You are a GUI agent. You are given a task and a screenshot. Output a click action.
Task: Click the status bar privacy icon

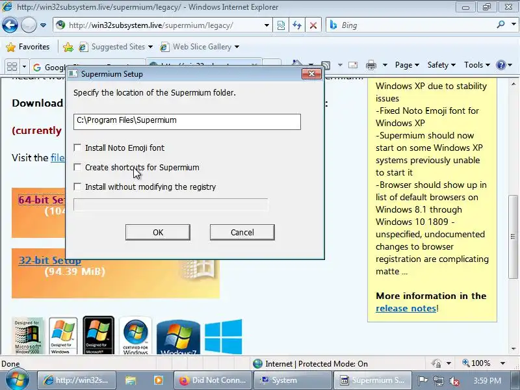[437, 363]
